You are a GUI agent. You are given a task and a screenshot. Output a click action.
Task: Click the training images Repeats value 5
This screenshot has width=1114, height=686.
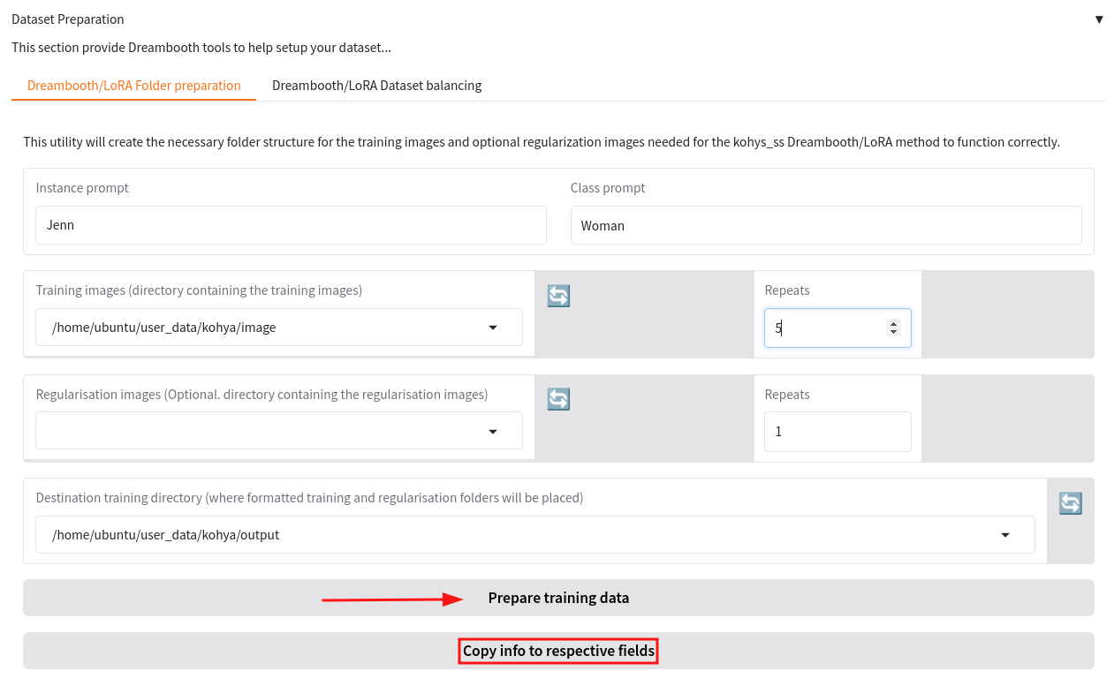pos(822,328)
